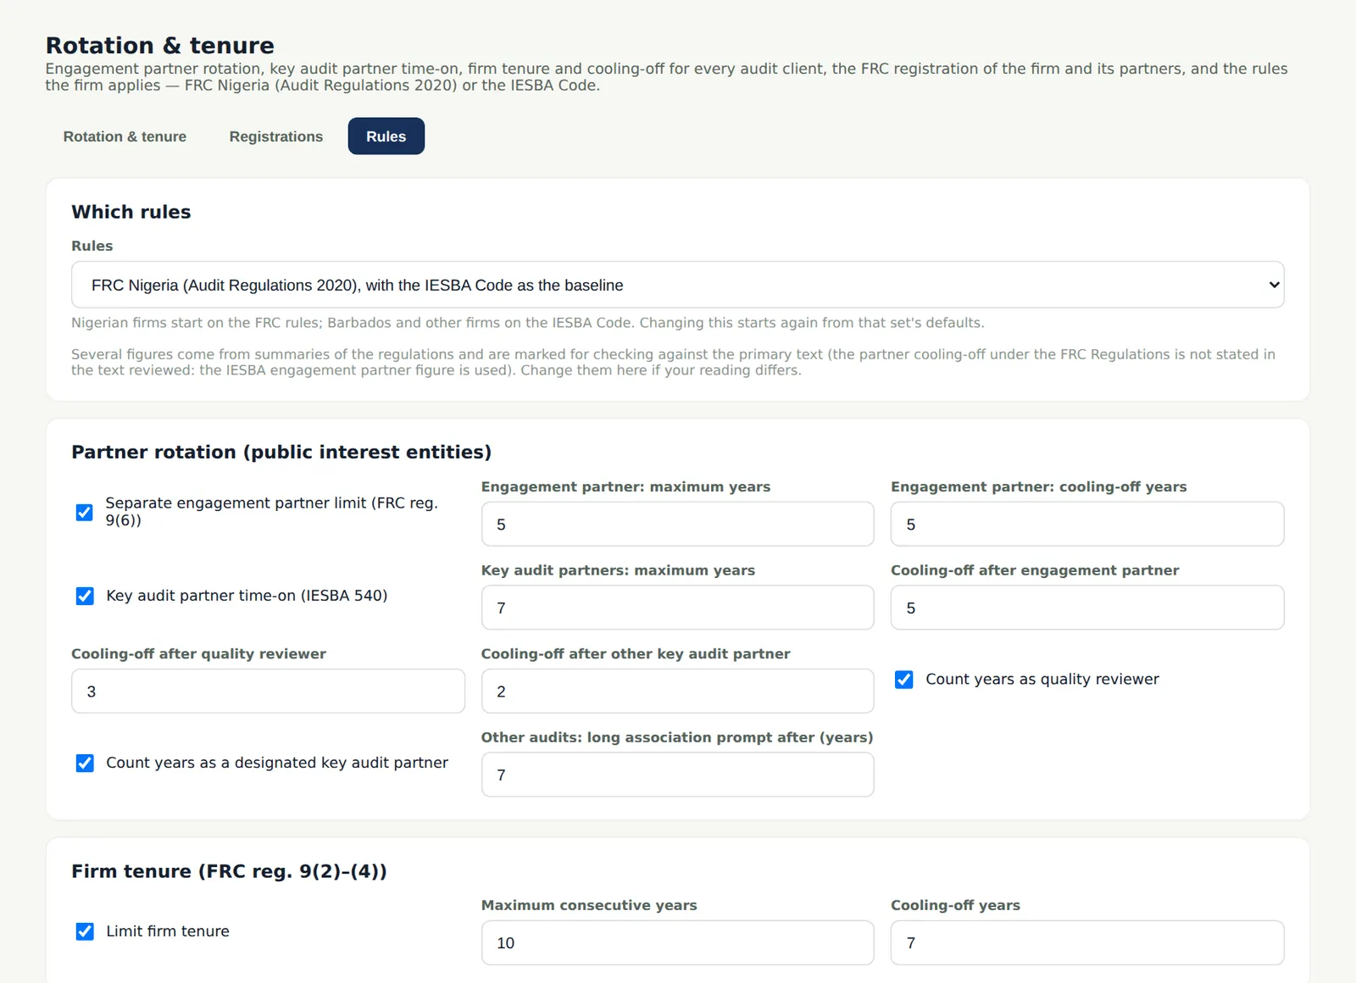Open the Registrations tab
Screen dimensions: 1356x983
point(276,136)
